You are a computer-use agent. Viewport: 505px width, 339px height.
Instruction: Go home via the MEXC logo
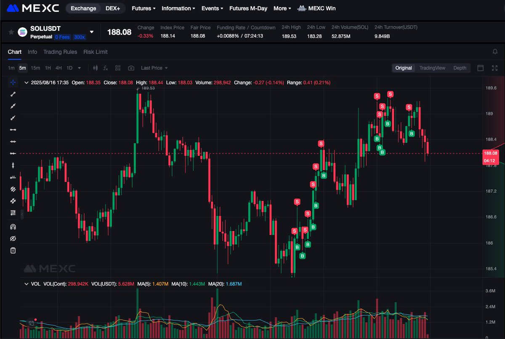(33, 8)
